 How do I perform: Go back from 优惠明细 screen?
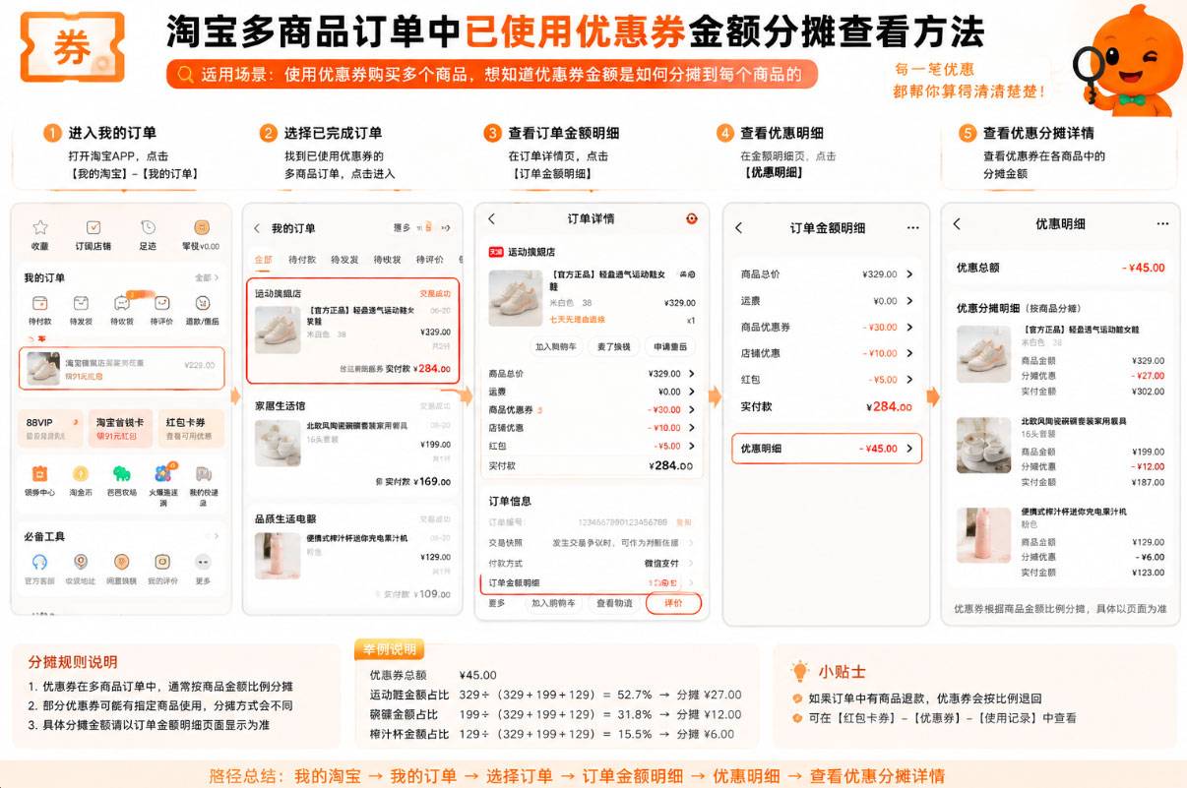(x=957, y=223)
